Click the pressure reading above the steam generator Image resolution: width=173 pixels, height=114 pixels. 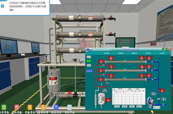105,91
